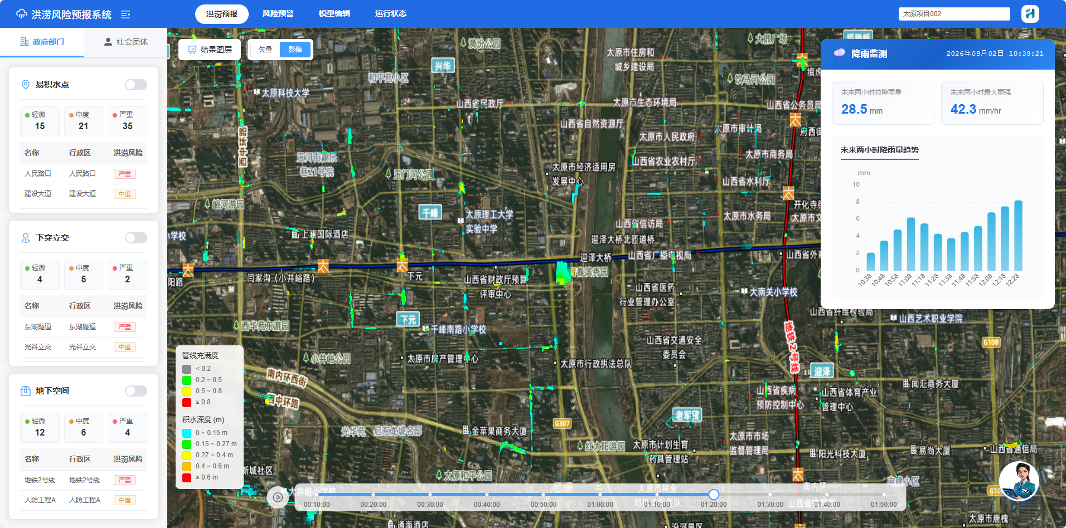Enable the 易积水点 layer switch
The height and width of the screenshot is (528, 1066).
point(136,85)
